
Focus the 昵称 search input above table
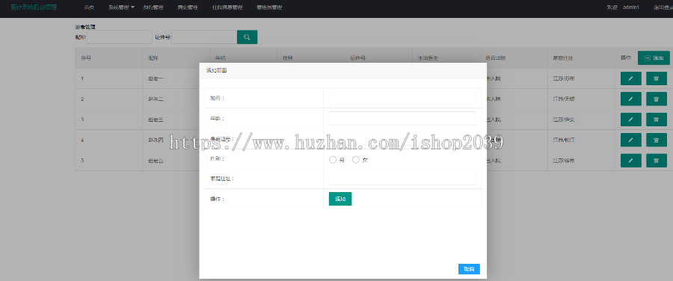click(120, 37)
